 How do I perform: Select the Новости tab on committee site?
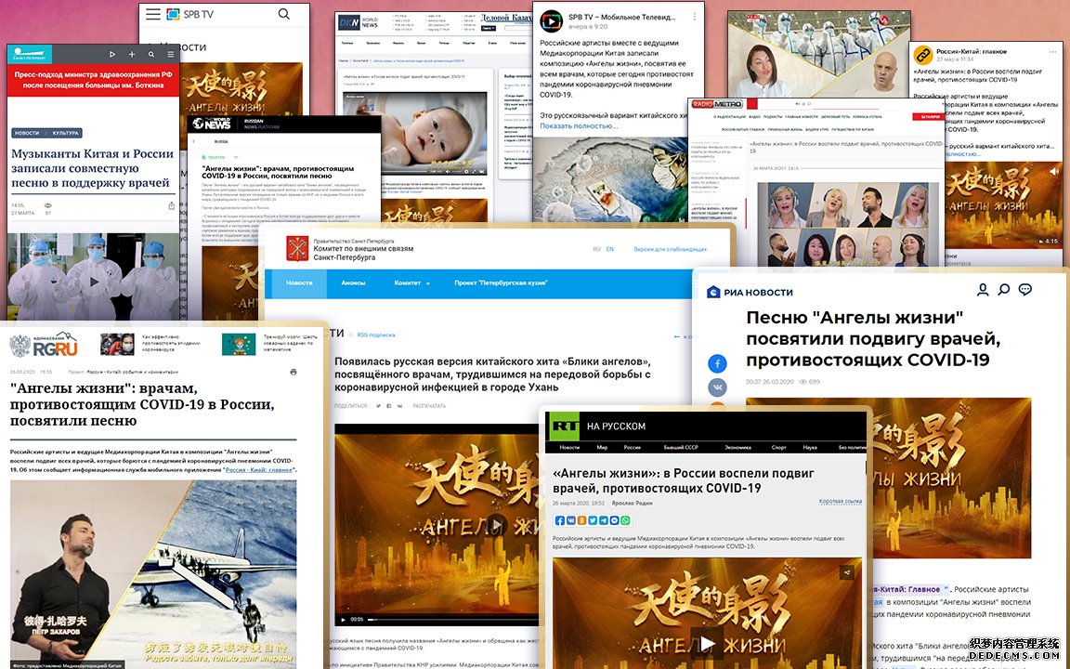click(x=299, y=283)
